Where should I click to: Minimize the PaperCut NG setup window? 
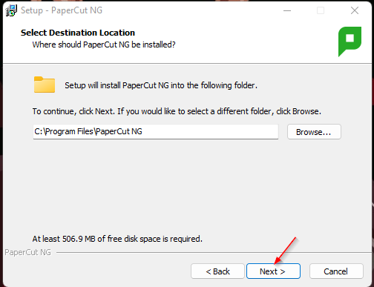click(x=287, y=10)
